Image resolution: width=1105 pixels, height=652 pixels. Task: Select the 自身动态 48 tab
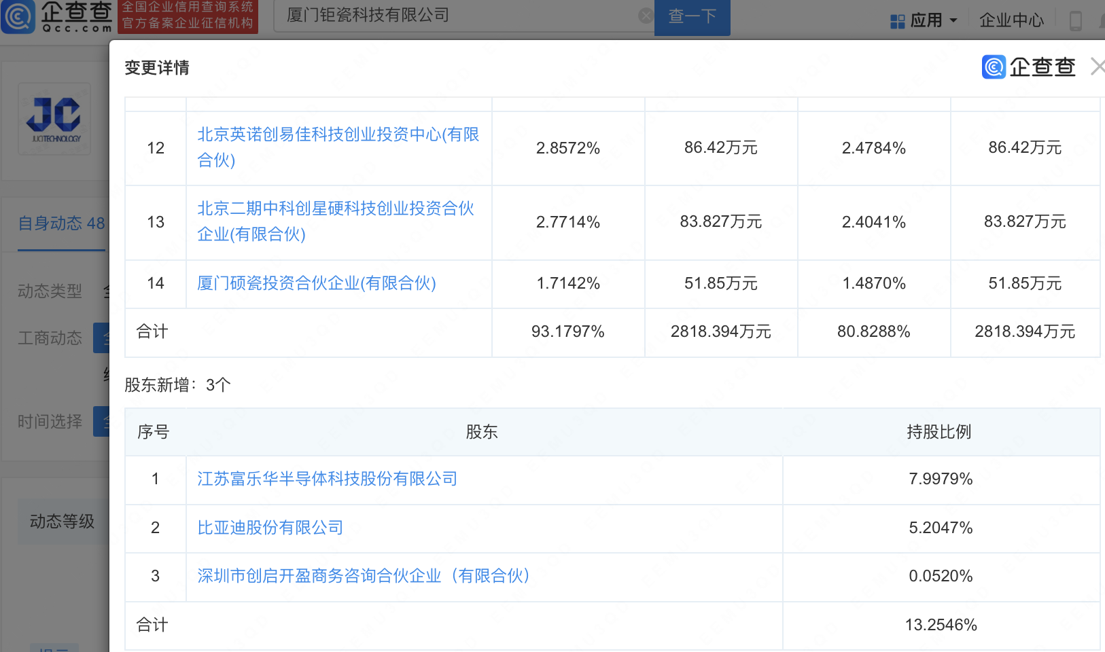click(x=61, y=223)
